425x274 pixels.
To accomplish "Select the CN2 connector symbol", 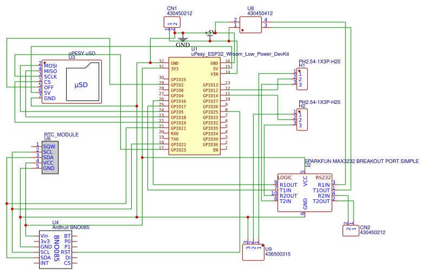I will coord(351,231).
